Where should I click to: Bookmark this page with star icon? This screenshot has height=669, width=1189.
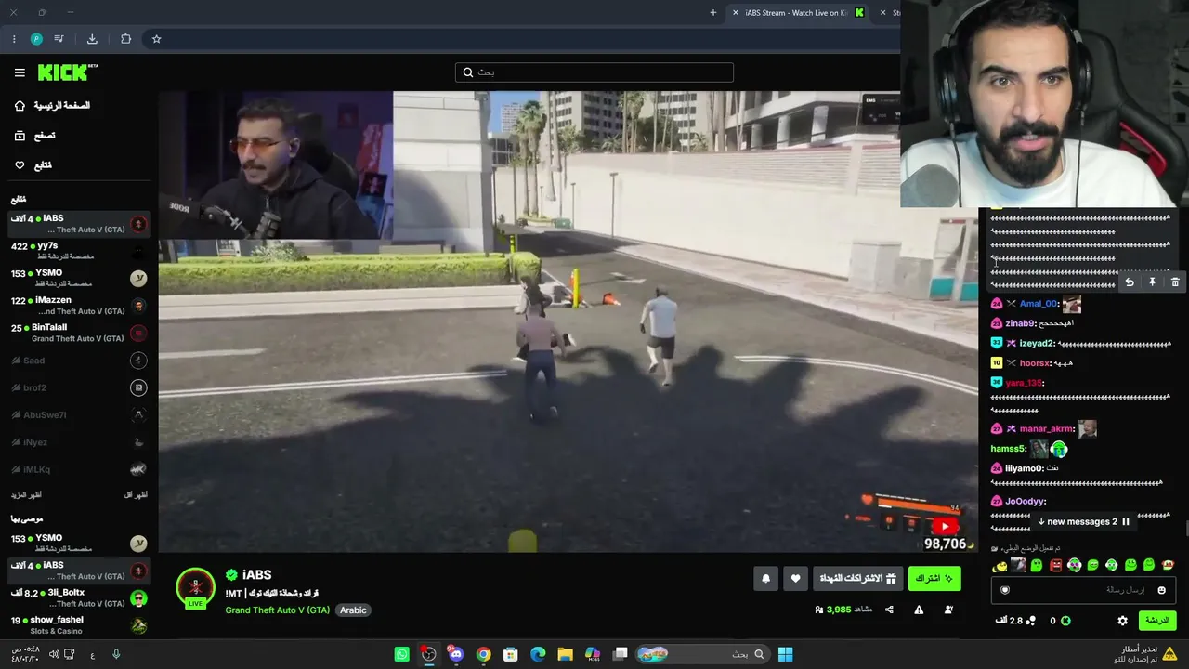coord(156,39)
